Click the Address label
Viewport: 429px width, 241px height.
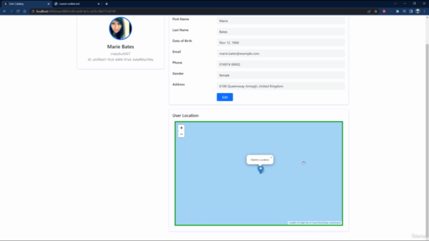(x=178, y=84)
